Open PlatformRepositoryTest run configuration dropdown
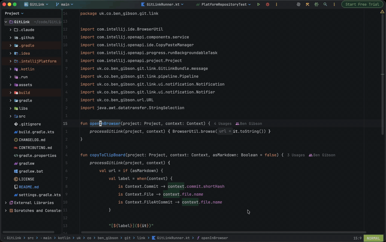386x242 pixels. click(223, 4)
